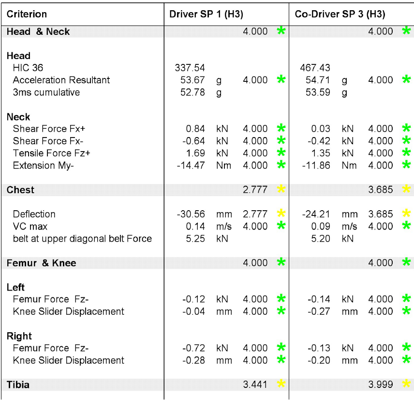Click the Driver 3ms cumulative value 52.78
414x400 pixels.
192,92
